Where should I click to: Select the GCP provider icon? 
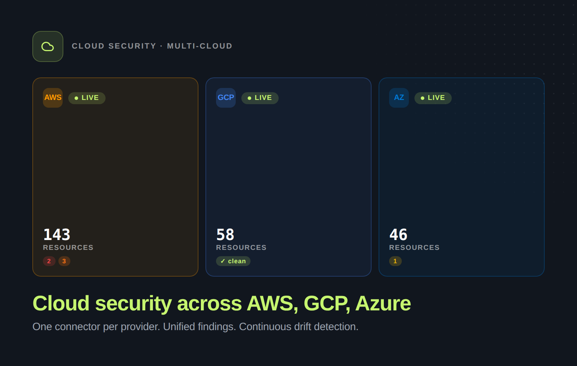coord(226,98)
